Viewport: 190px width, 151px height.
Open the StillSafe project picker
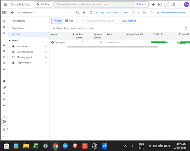[43, 4]
